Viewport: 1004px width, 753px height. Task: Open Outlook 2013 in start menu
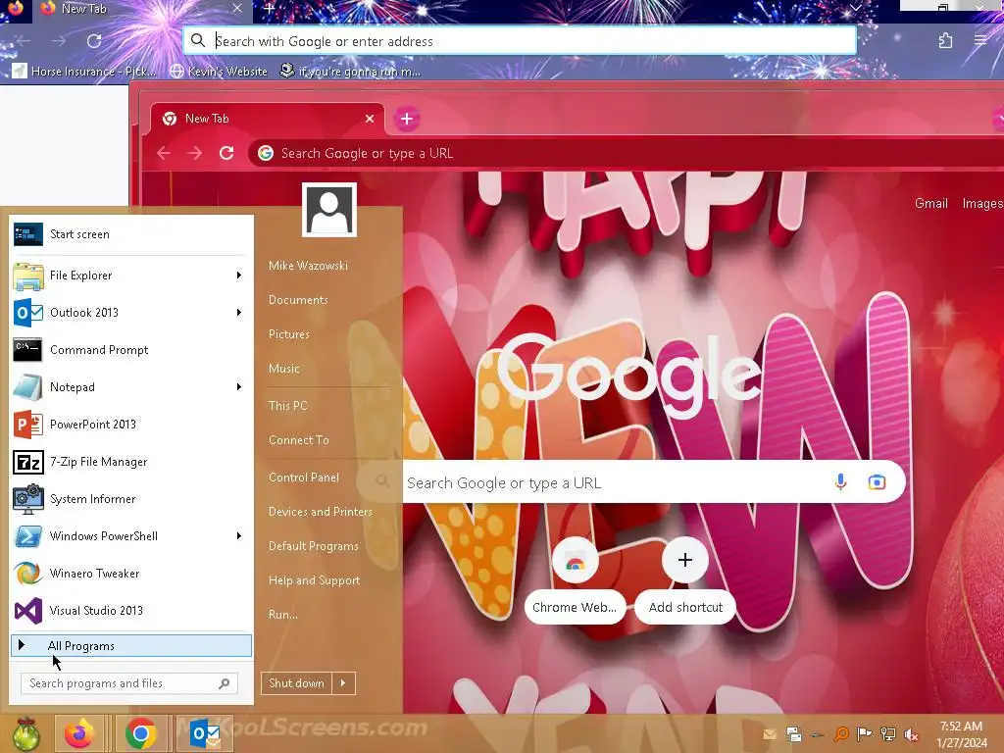[131, 313]
